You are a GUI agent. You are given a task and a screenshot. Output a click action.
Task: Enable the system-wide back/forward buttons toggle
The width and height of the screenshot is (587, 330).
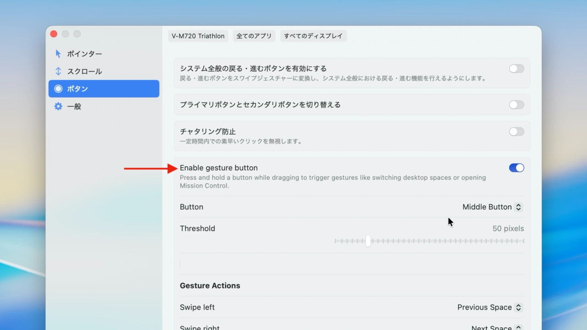click(516, 68)
